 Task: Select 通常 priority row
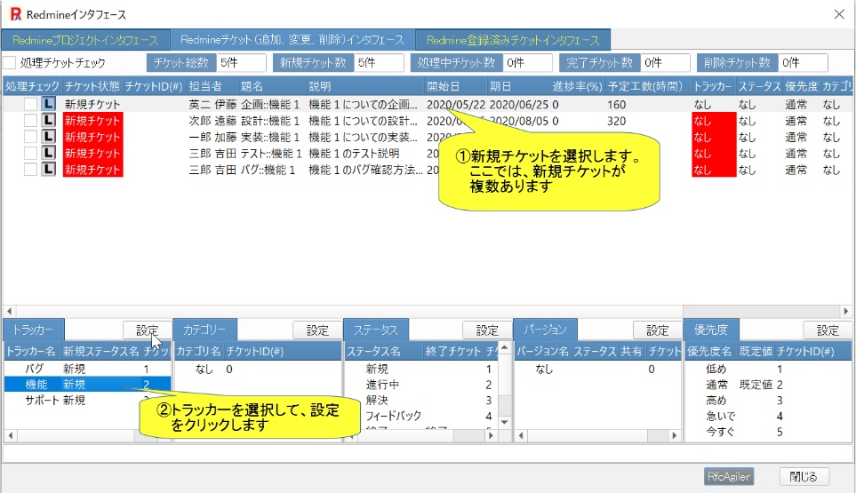pyautogui.click(x=768, y=385)
